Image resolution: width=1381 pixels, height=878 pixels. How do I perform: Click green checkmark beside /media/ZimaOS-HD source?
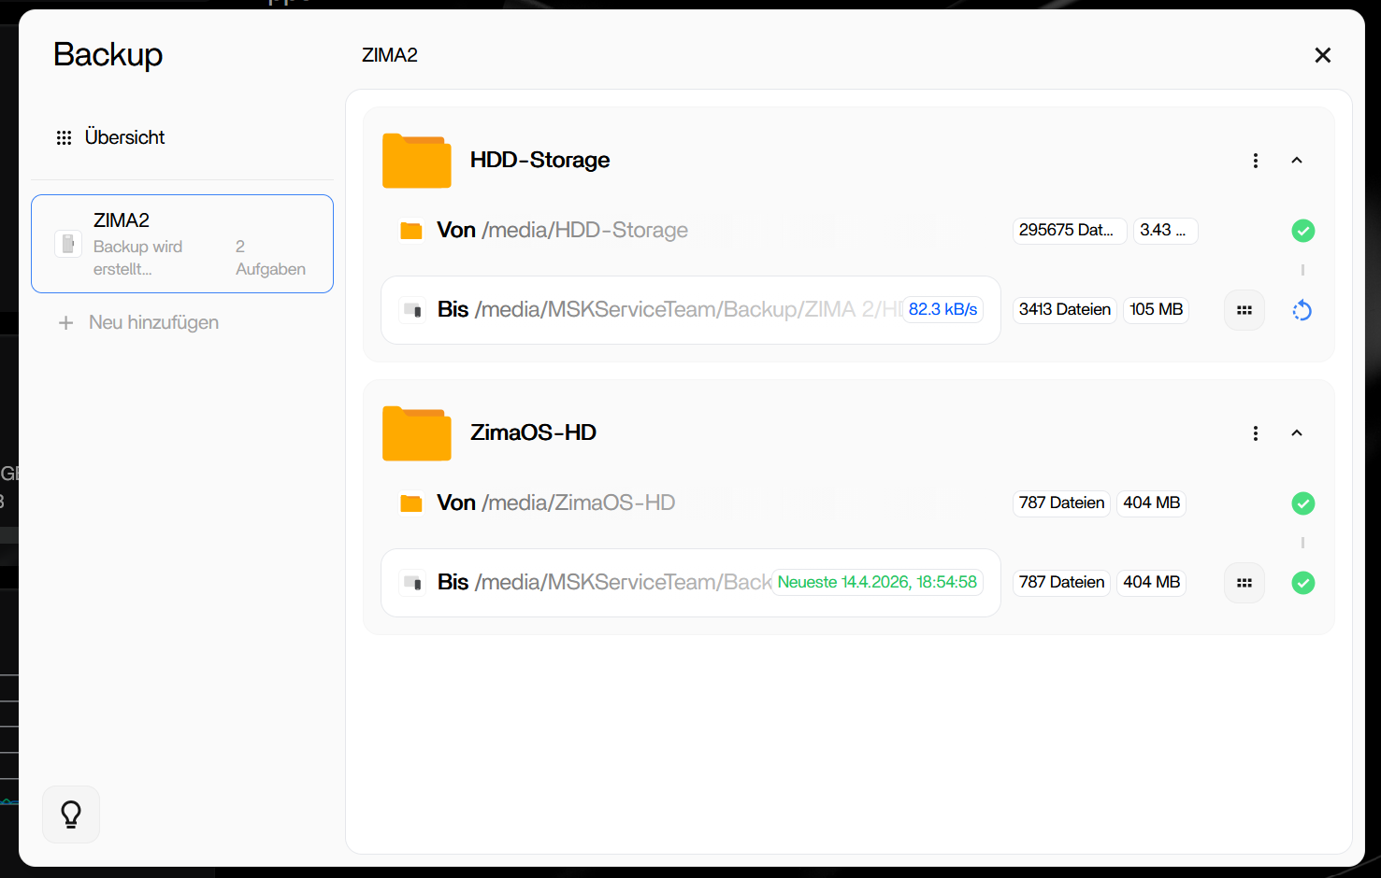coord(1302,503)
